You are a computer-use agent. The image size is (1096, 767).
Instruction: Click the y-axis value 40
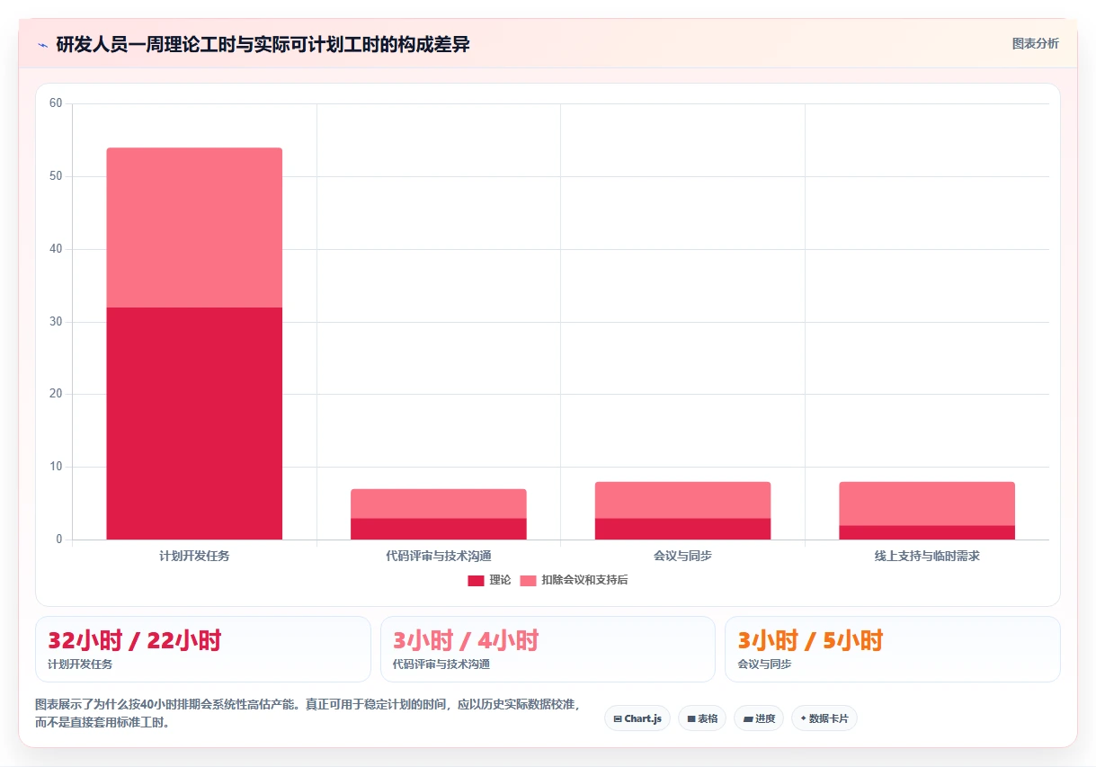[56, 249]
